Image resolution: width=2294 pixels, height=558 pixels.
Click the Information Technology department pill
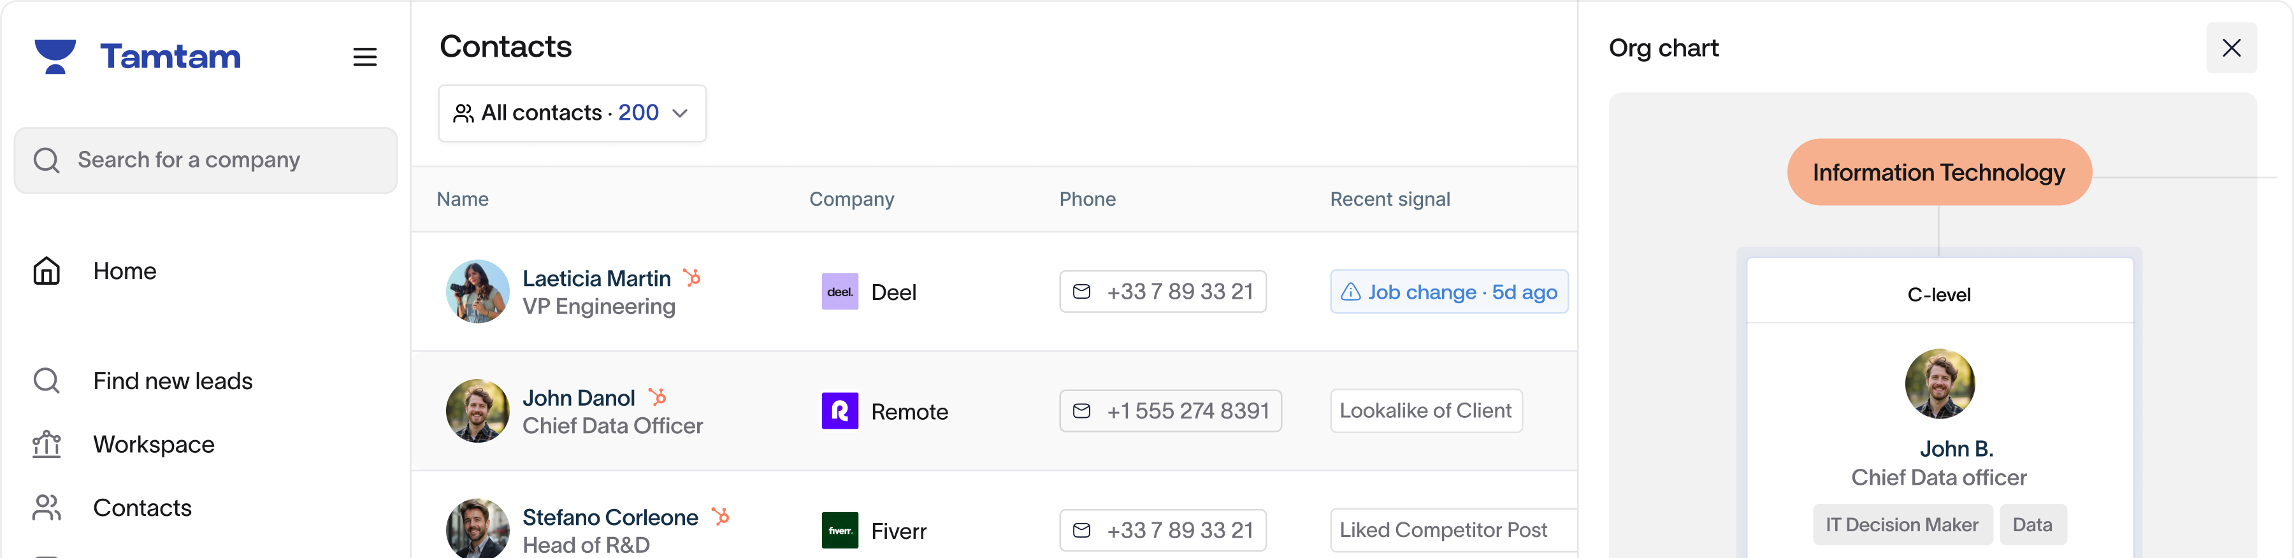(1938, 173)
